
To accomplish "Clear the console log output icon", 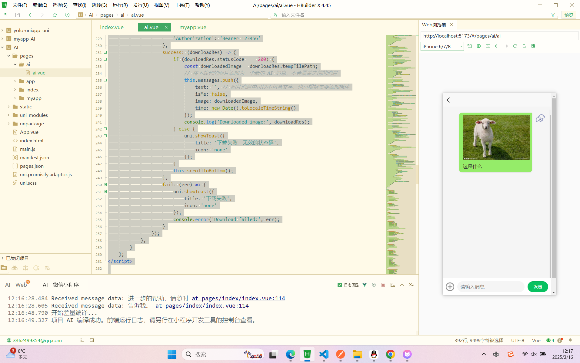I will pyautogui.click(x=411, y=285).
